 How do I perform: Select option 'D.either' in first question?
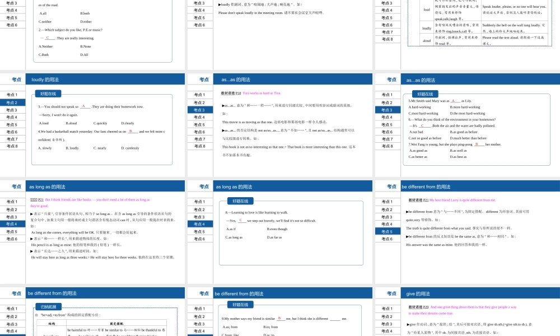pos(86,21)
